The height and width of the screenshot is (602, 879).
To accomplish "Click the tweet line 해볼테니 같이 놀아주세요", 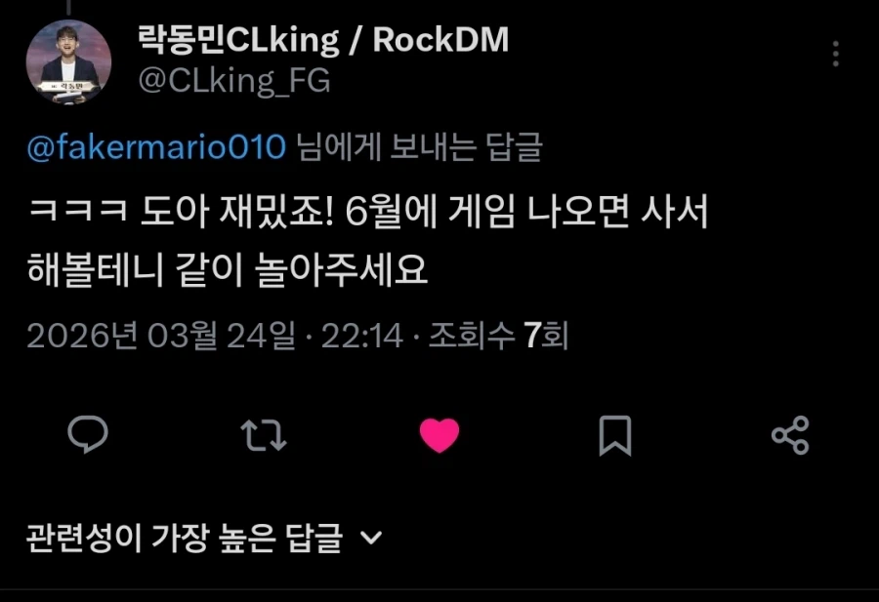I will pyautogui.click(x=228, y=270).
